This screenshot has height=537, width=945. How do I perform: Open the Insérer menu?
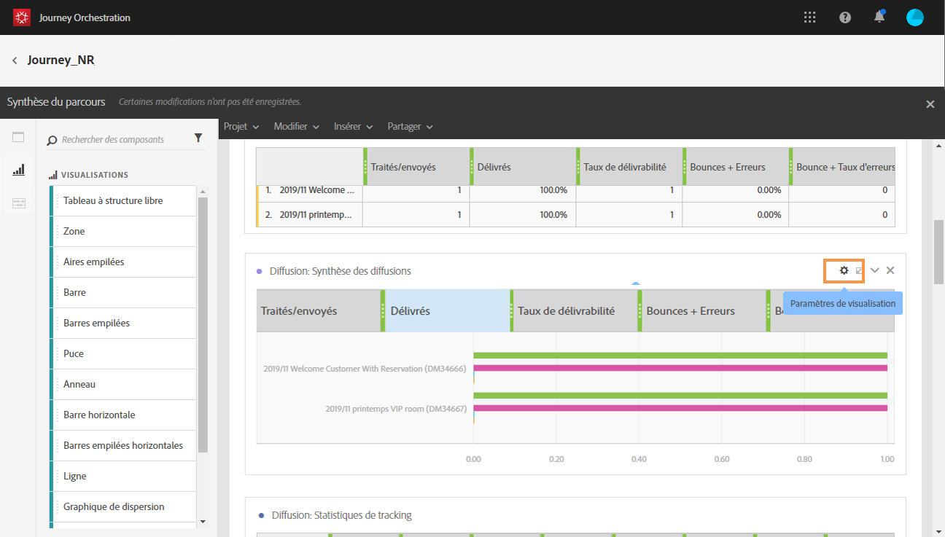(353, 127)
